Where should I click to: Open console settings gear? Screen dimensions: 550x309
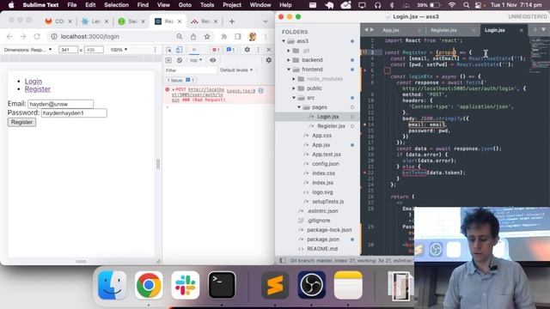269,60
